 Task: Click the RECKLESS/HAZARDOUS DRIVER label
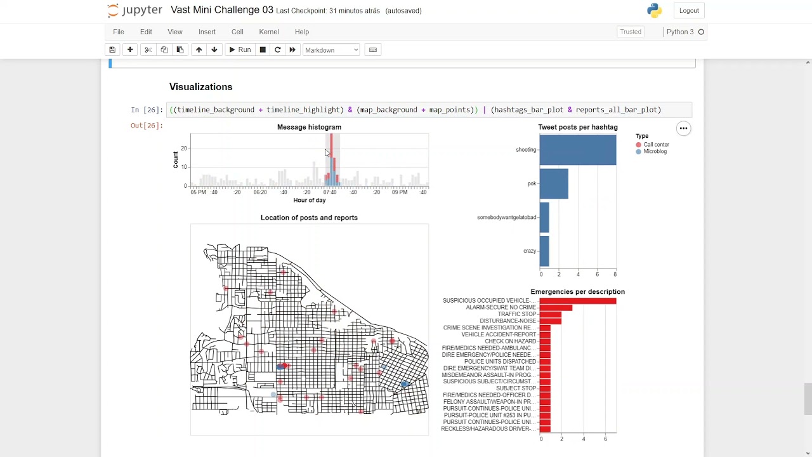point(488,429)
